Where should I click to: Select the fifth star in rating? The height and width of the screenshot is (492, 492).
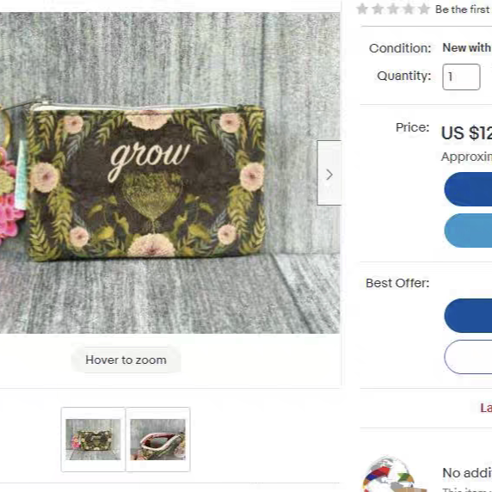(423, 9)
